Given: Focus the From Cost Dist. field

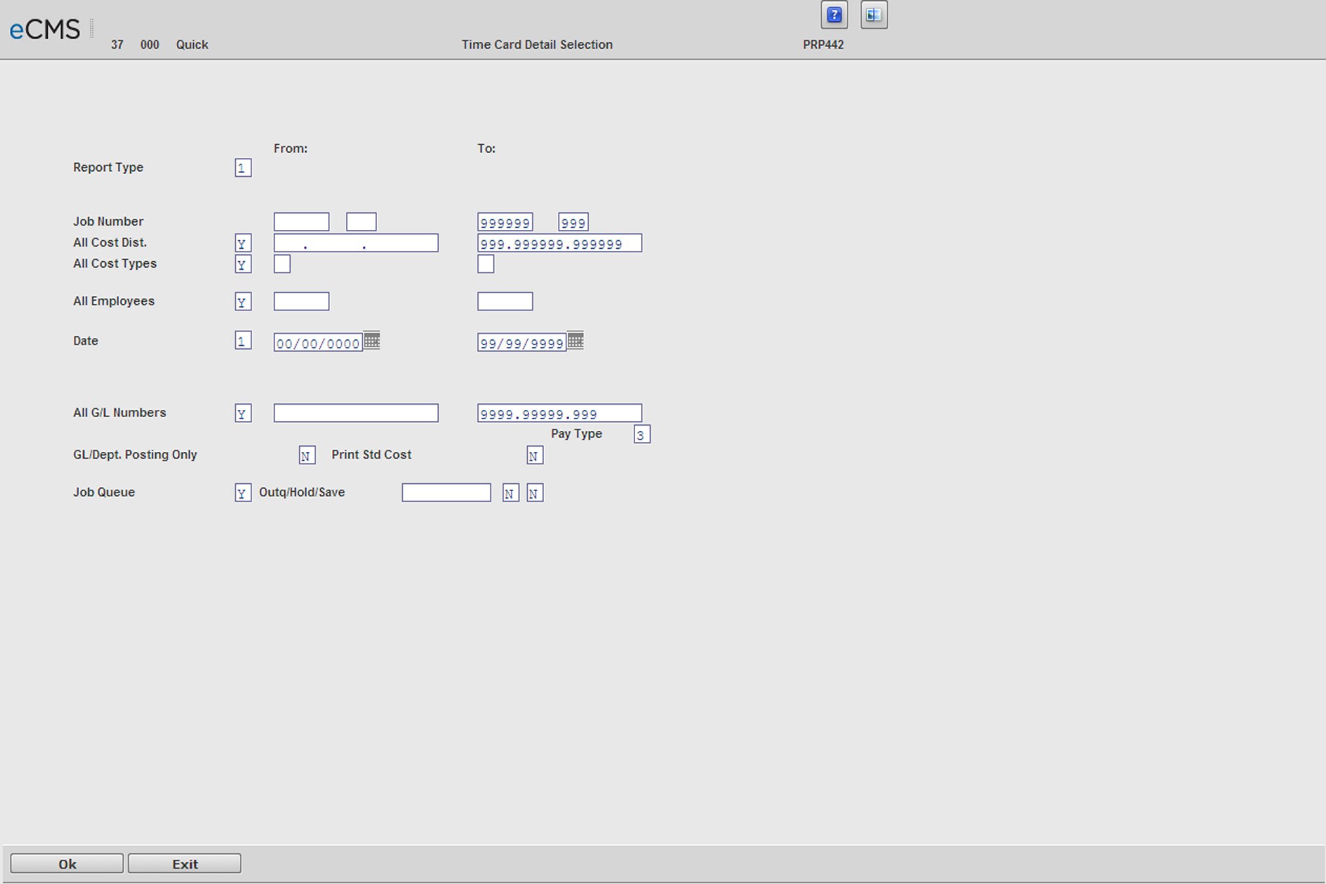Looking at the screenshot, I should tap(356, 243).
